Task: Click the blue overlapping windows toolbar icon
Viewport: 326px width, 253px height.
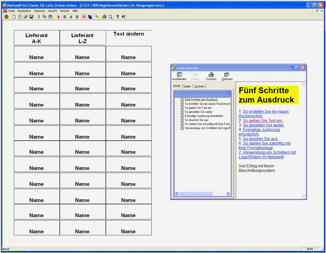Action: pyautogui.click(x=90, y=17)
